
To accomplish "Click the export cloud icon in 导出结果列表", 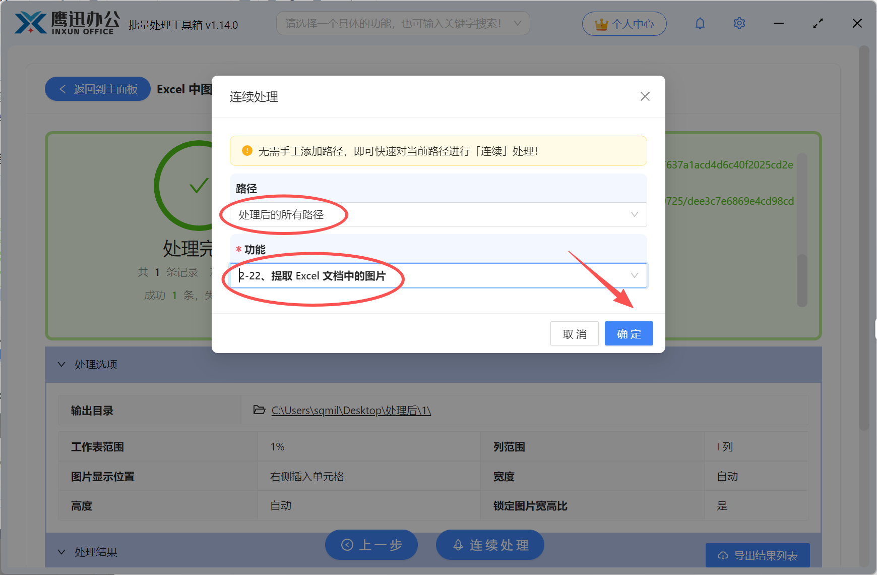I will 722,555.
